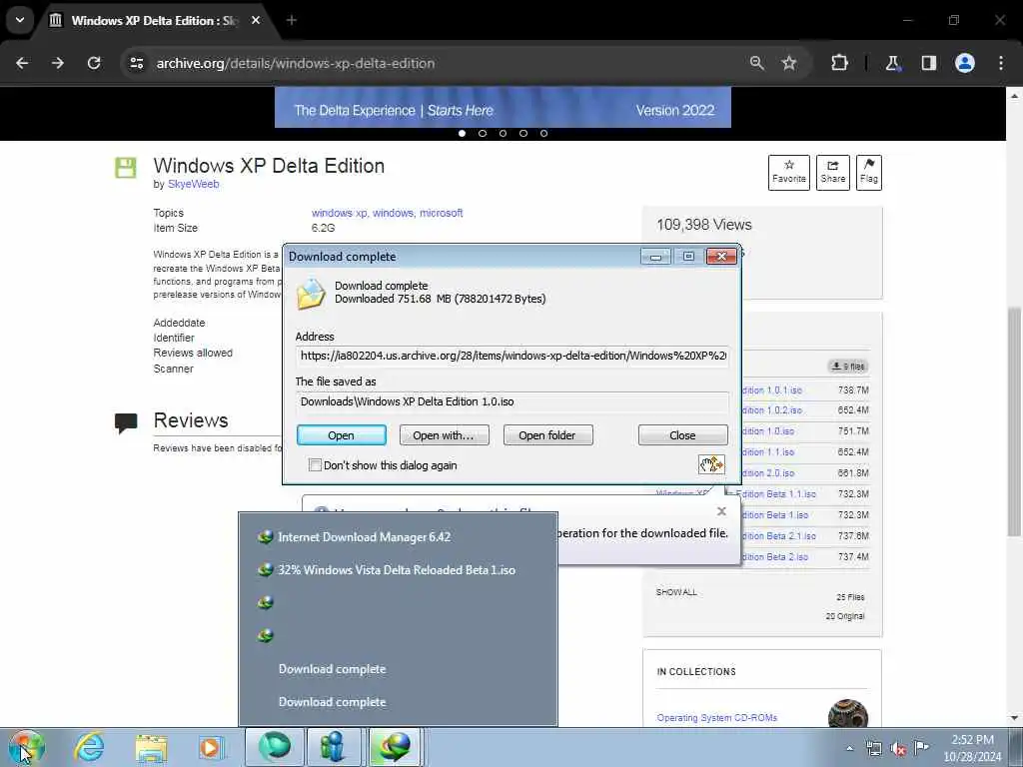Screen dimensions: 1023x767
Task: Click the windows topic link
Action: (393, 213)
